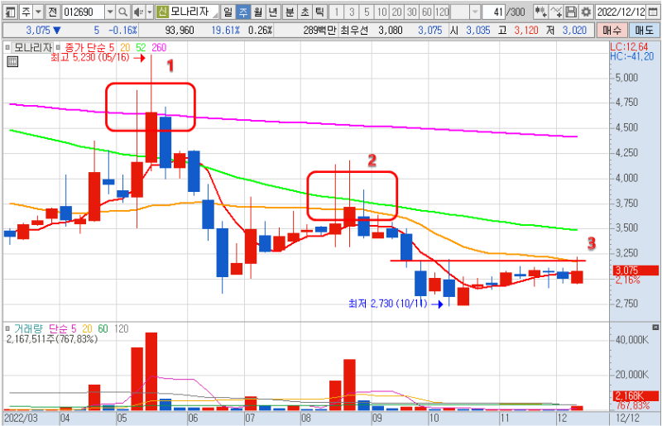Click the 12/12 date label at axis corner
This screenshot has width=662, height=426.
(628, 419)
